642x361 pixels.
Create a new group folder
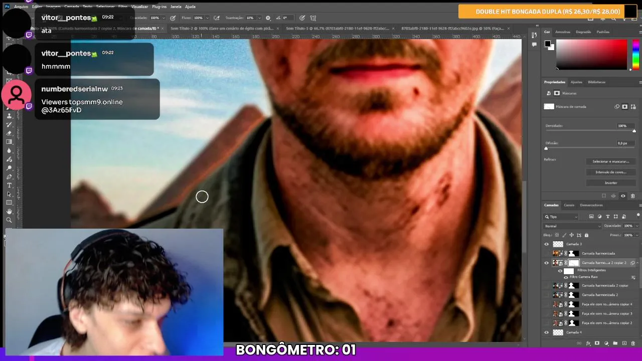point(615,343)
